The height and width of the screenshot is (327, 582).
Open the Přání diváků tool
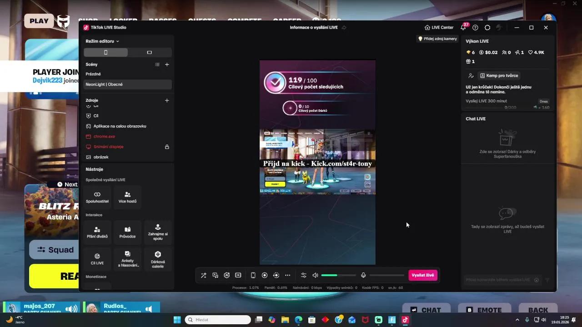97,233
